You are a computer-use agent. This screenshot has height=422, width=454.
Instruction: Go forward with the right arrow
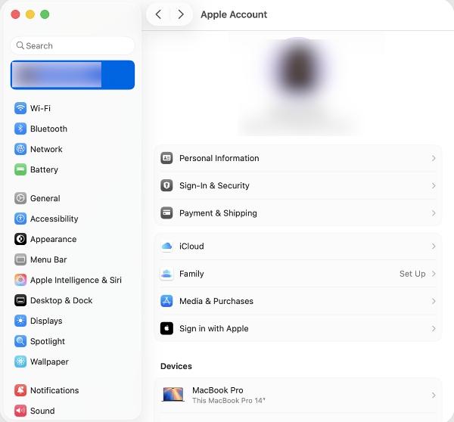click(181, 14)
